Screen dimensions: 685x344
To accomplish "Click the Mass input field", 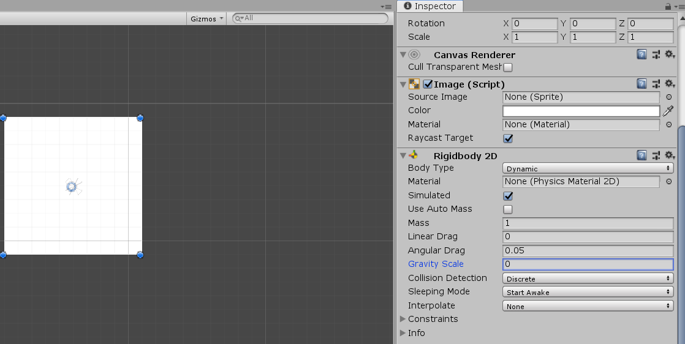I will coord(588,223).
